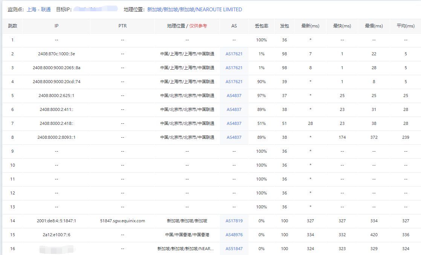This screenshot has width=421, height=255.
Task: Open AS17621 link in hop 4 row
Action: click(x=234, y=82)
